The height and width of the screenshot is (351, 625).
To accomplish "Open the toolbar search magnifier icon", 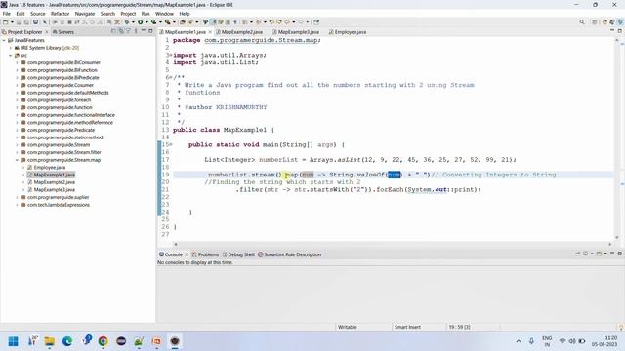I will click(x=582, y=22).
